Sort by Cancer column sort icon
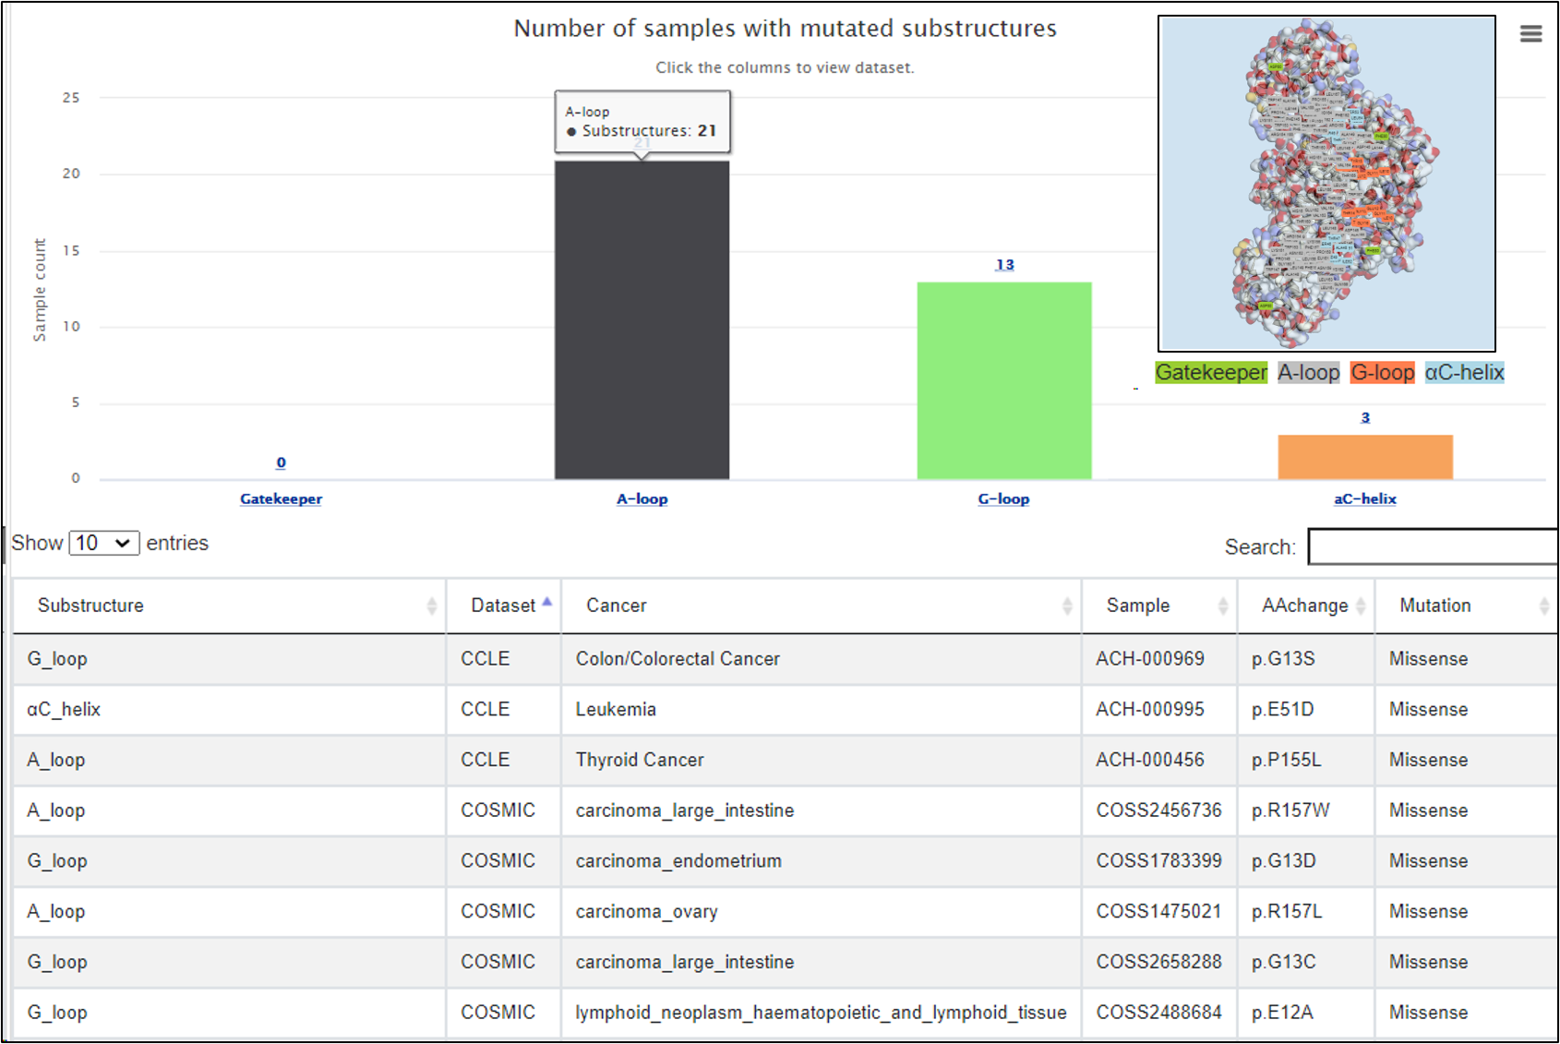 pyautogui.click(x=1067, y=606)
